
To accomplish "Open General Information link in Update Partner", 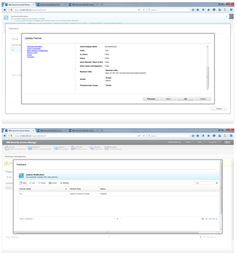I will [x=34, y=47].
